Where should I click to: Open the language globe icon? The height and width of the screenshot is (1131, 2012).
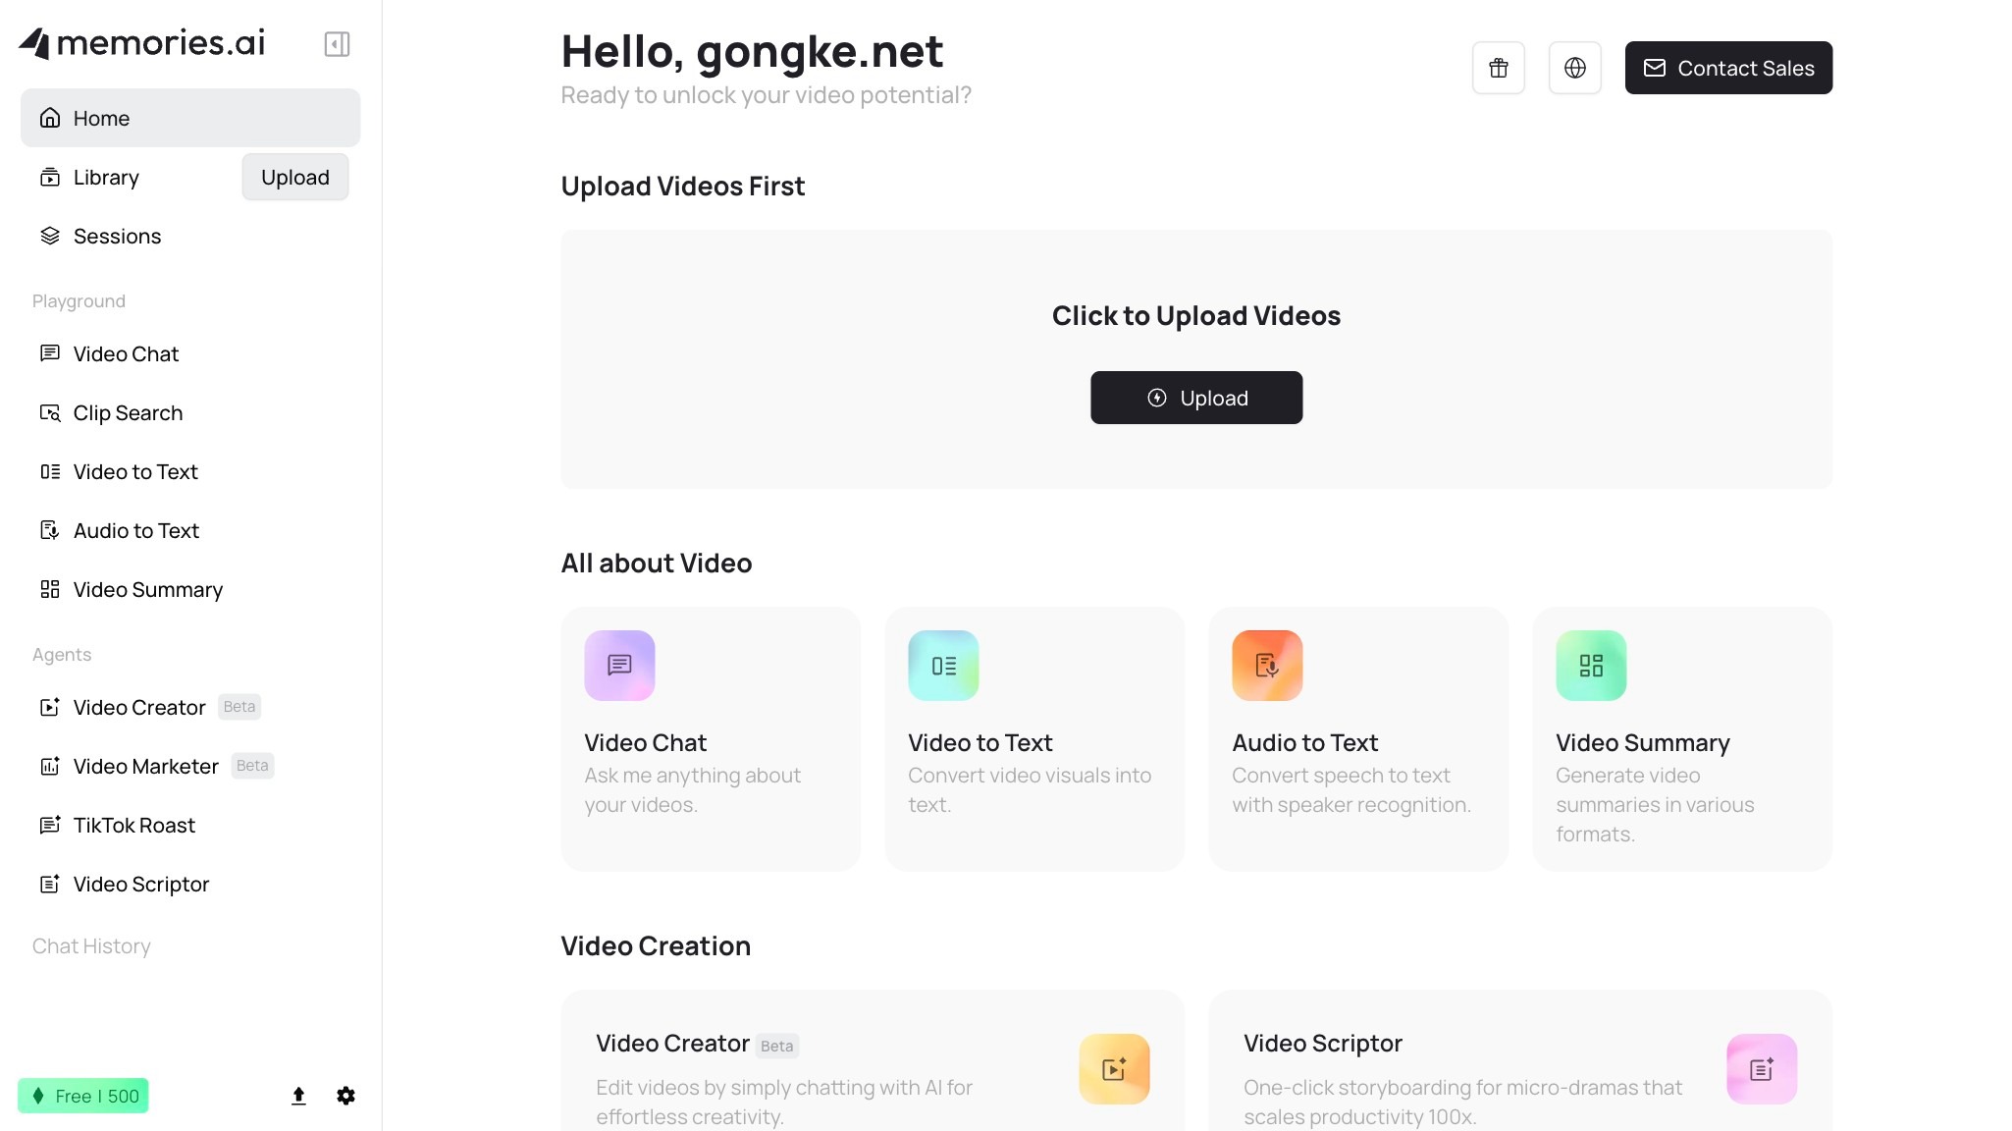click(1574, 68)
